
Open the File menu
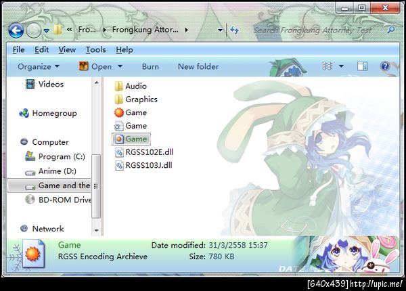click(18, 49)
